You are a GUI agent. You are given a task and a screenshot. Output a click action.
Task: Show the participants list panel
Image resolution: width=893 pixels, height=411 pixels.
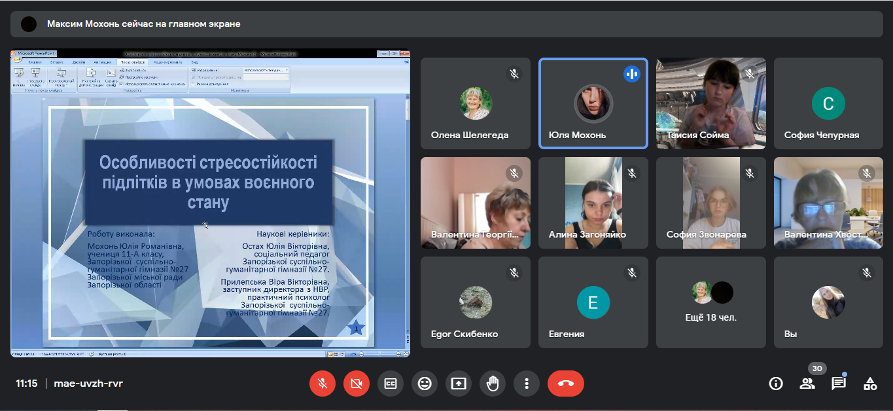pos(807,384)
